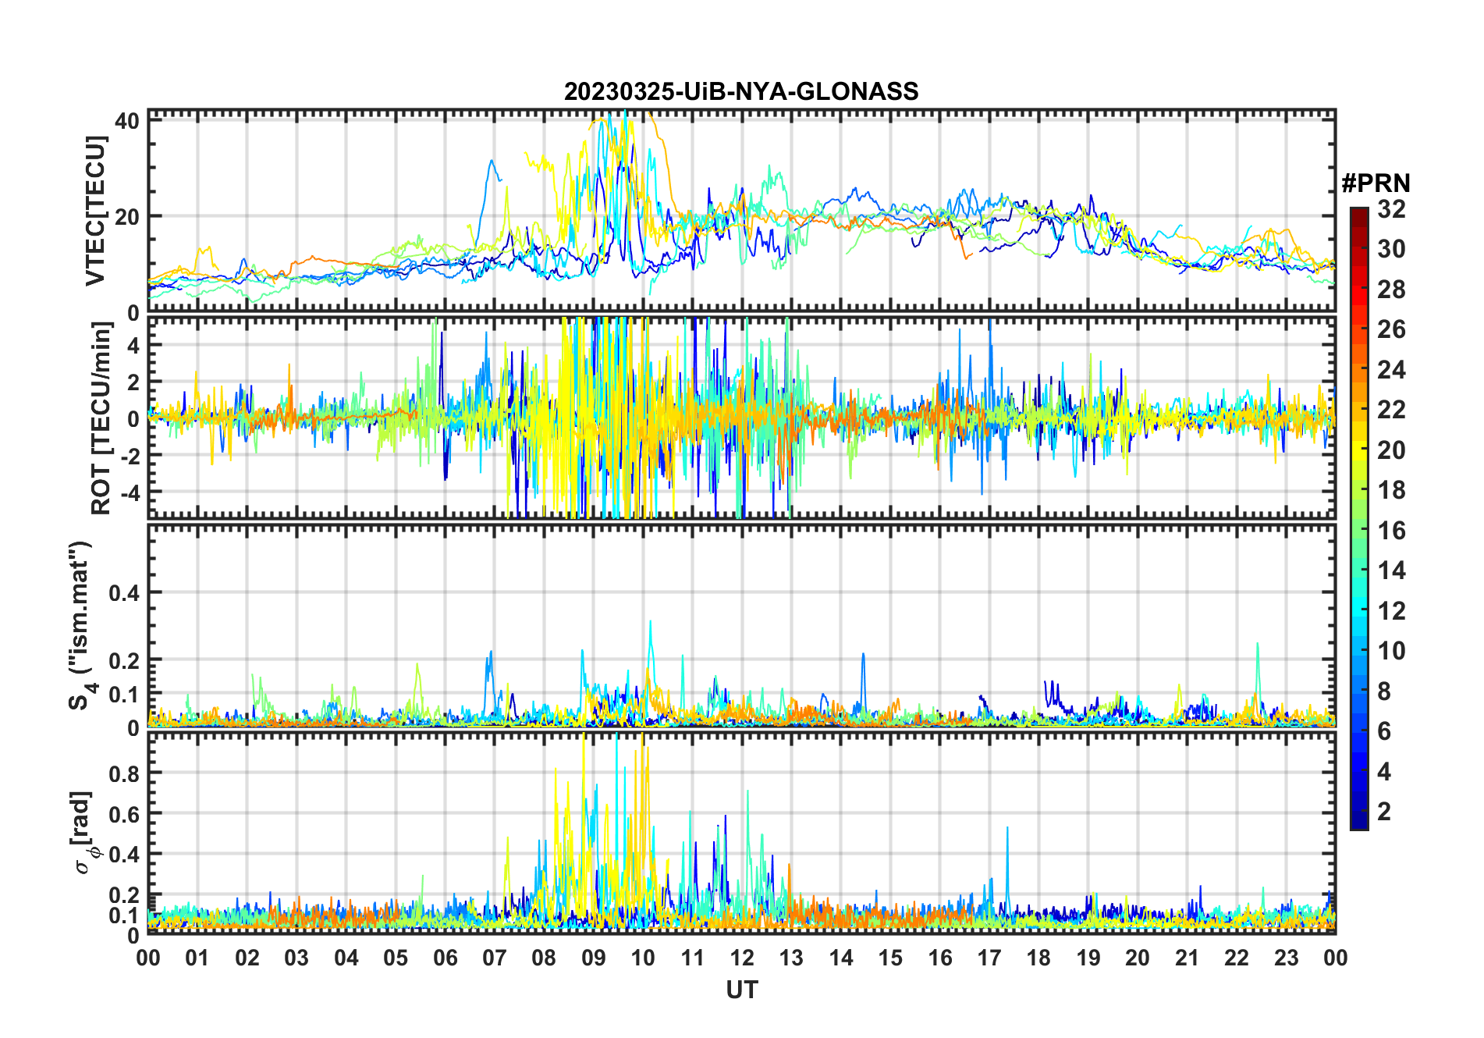Screen dimensions: 1484x1038
Task: Click inside the S4 scintillation plot panel
Action: (742, 626)
